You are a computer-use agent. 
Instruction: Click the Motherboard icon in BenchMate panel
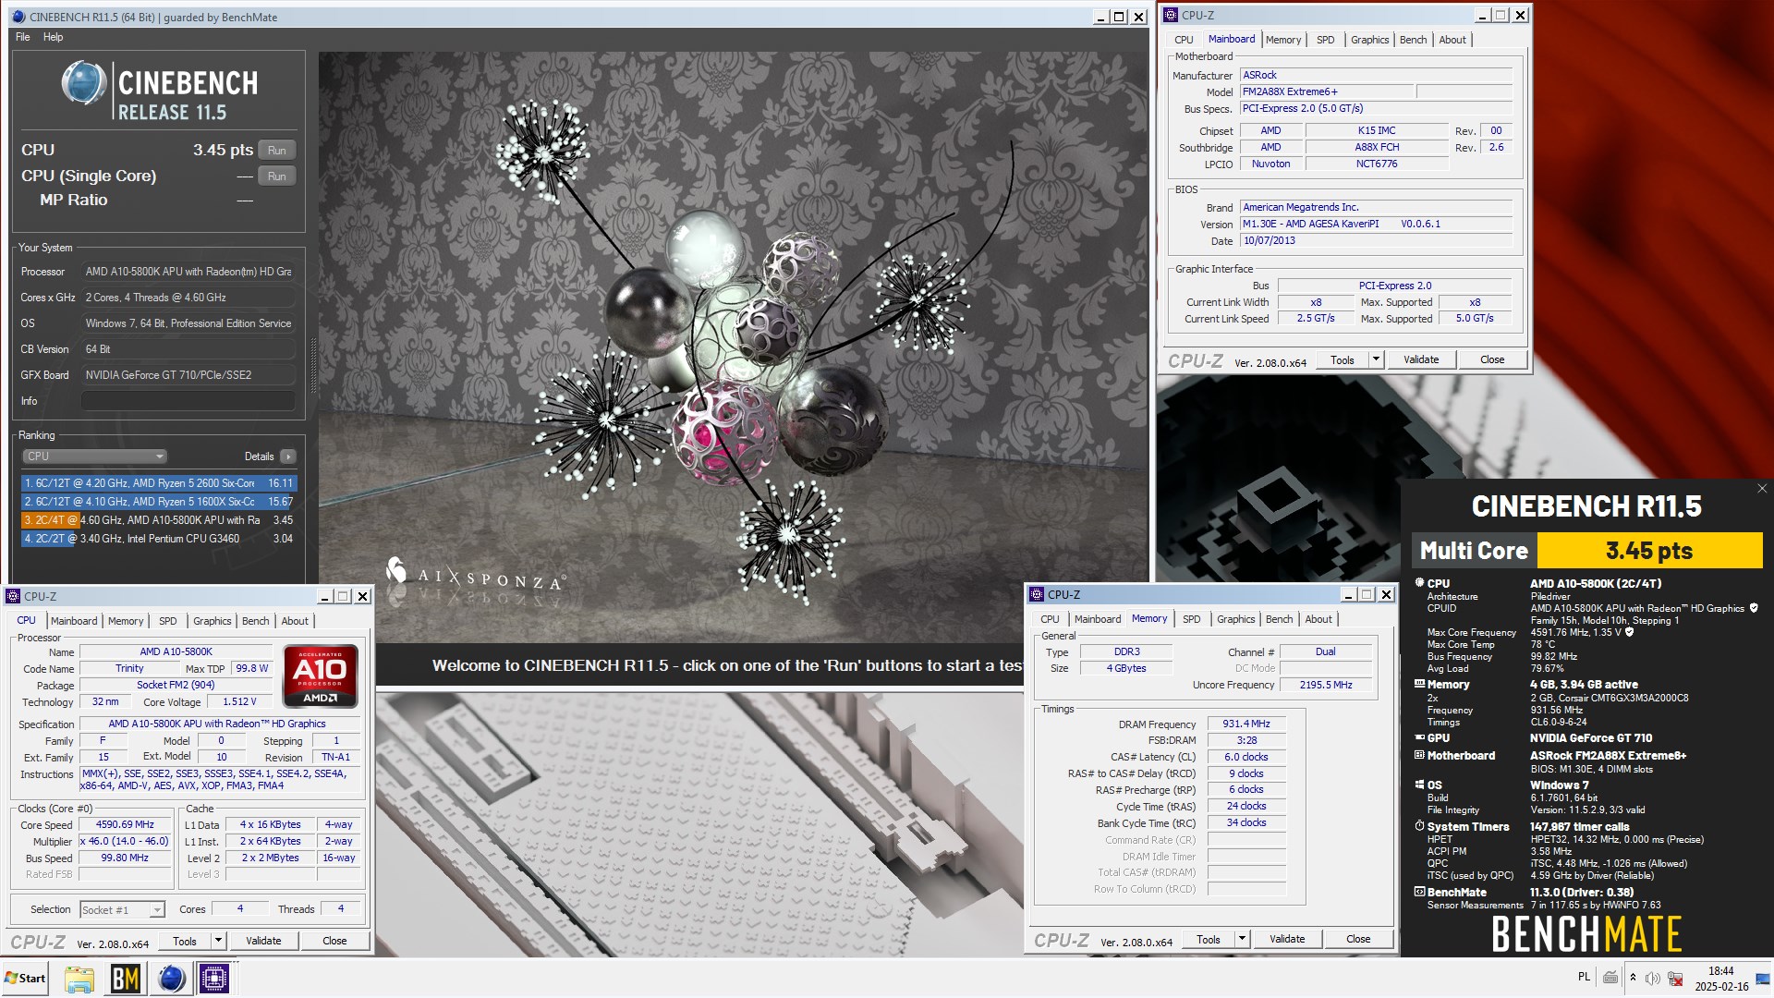point(1419,755)
